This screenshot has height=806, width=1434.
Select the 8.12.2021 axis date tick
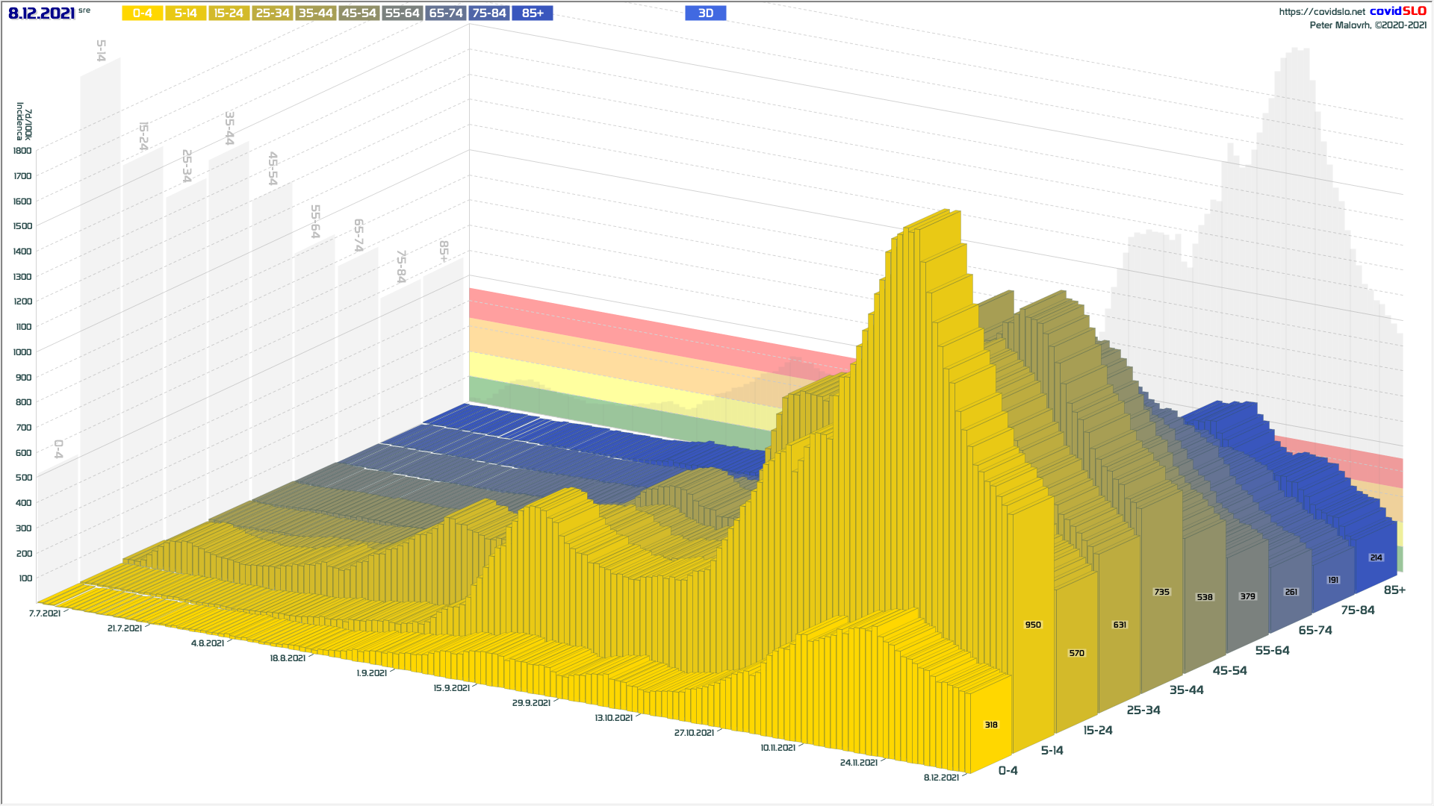(x=941, y=778)
